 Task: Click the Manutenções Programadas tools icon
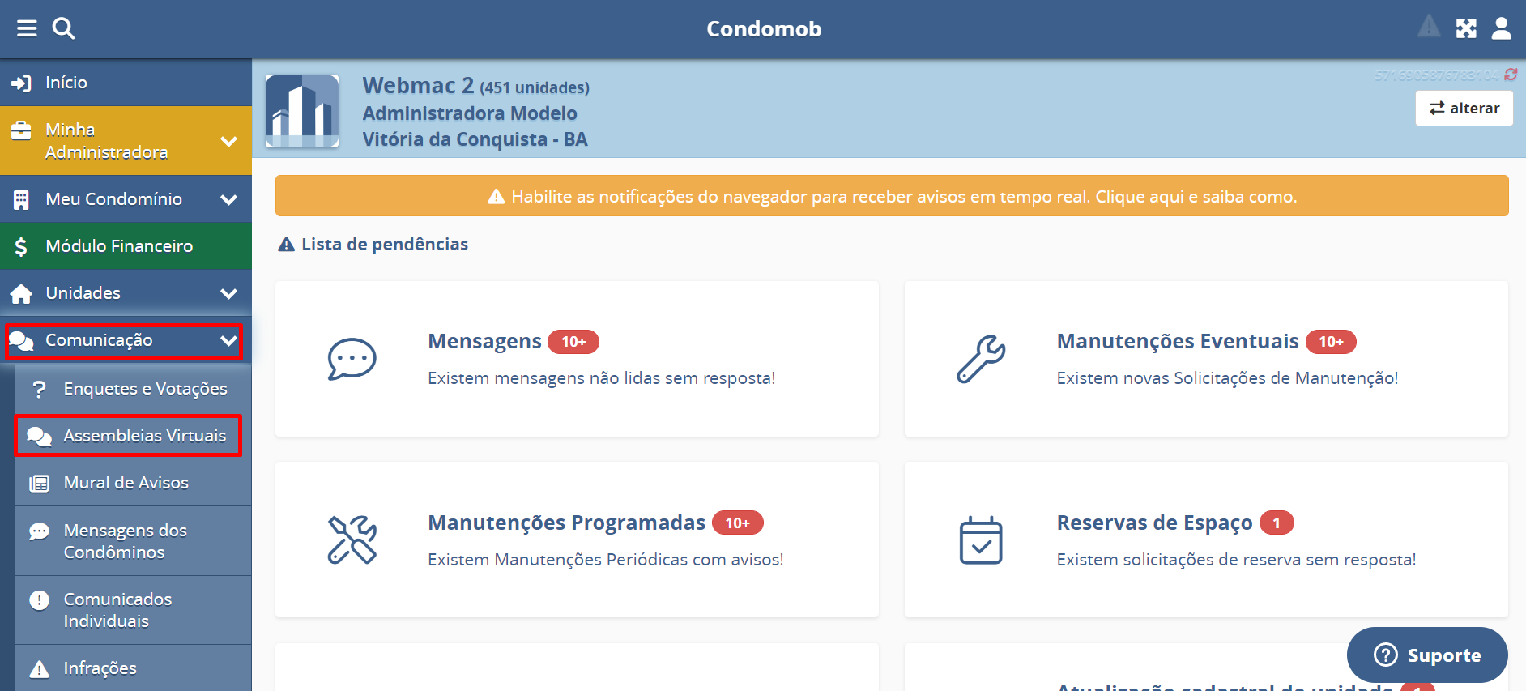pos(352,540)
